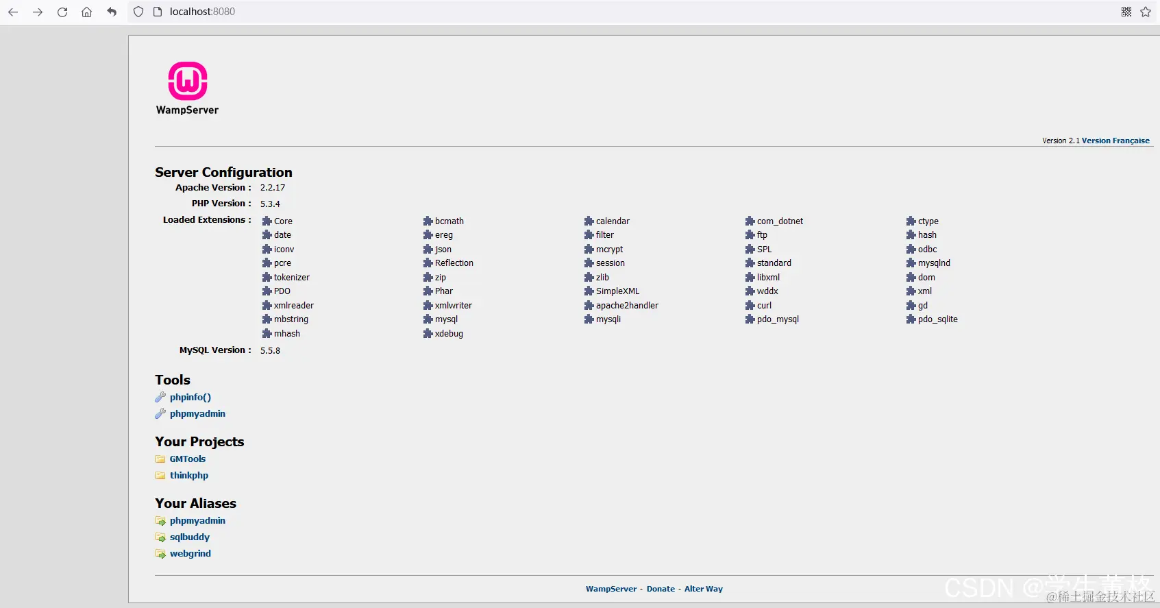Open the sqlbuddy alias
This screenshot has height=608, width=1160.
pyautogui.click(x=190, y=537)
